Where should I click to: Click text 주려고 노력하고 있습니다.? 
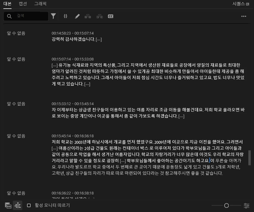76,78
